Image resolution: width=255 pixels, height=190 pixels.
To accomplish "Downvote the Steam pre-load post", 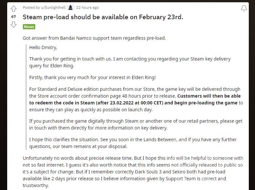I will (x=13, y=24).
